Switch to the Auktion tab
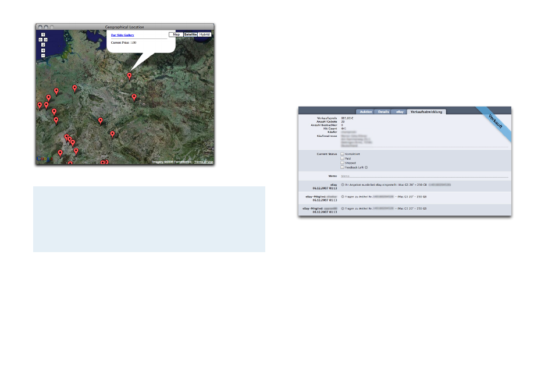The image size is (555, 389). point(365,112)
